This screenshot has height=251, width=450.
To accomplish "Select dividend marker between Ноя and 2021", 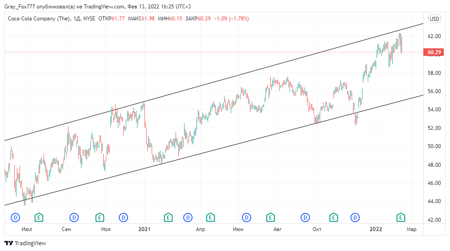I will point(124,218).
